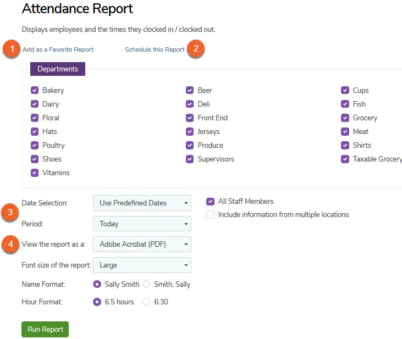Toggle the Floral checkbox
The height and width of the screenshot is (339, 402).
pyautogui.click(x=35, y=118)
